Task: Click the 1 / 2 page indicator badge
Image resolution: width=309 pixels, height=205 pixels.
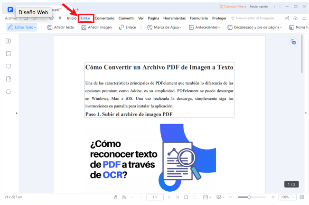Action: tap(291, 184)
